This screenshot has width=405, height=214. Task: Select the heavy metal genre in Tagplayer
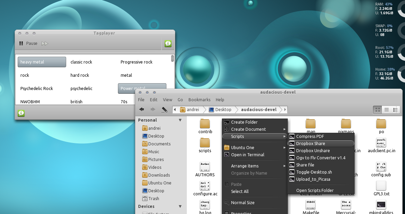coord(42,62)
